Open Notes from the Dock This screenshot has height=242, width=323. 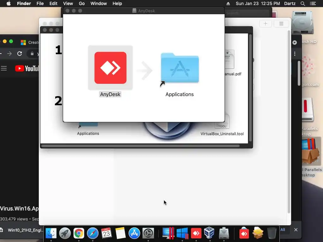click(x=120, y=233)
